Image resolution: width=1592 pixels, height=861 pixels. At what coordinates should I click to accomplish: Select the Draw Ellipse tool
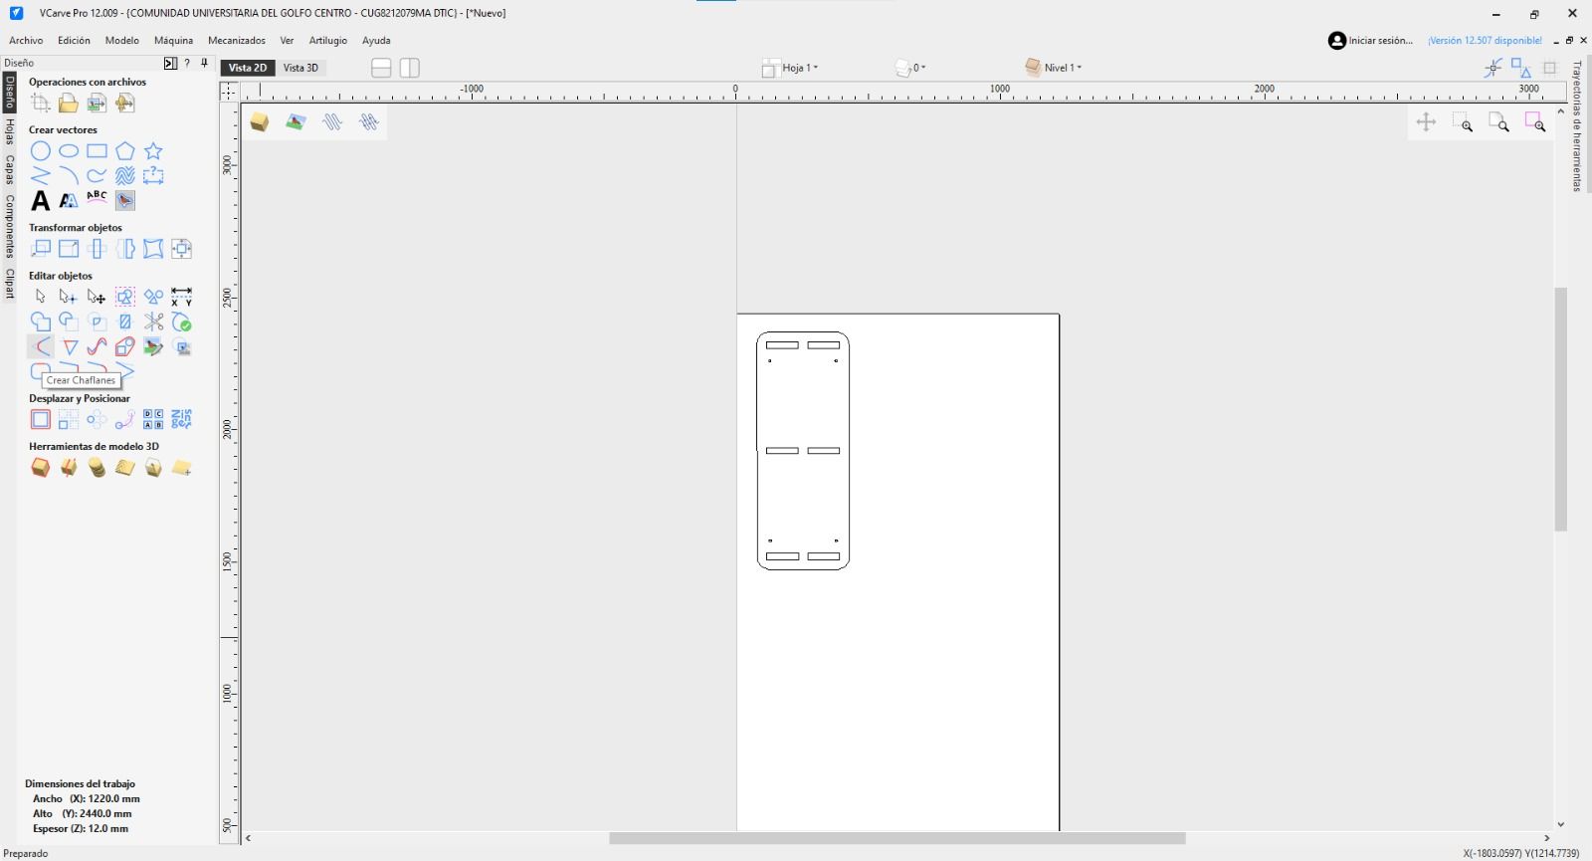tap(69, 151)
